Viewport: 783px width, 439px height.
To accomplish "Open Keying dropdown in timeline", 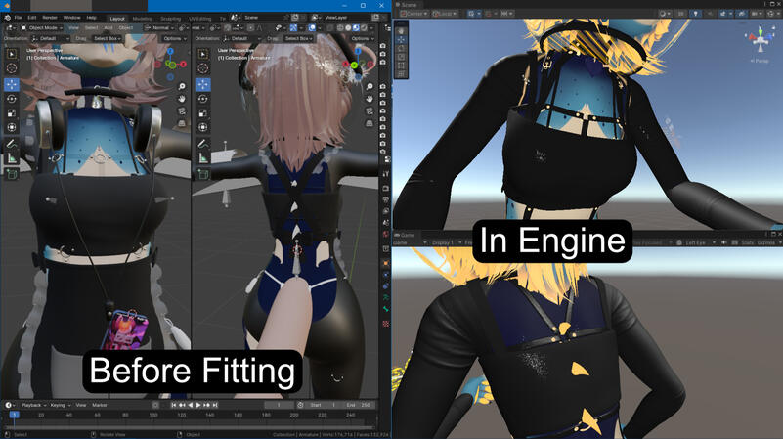I will coord(60,405).
